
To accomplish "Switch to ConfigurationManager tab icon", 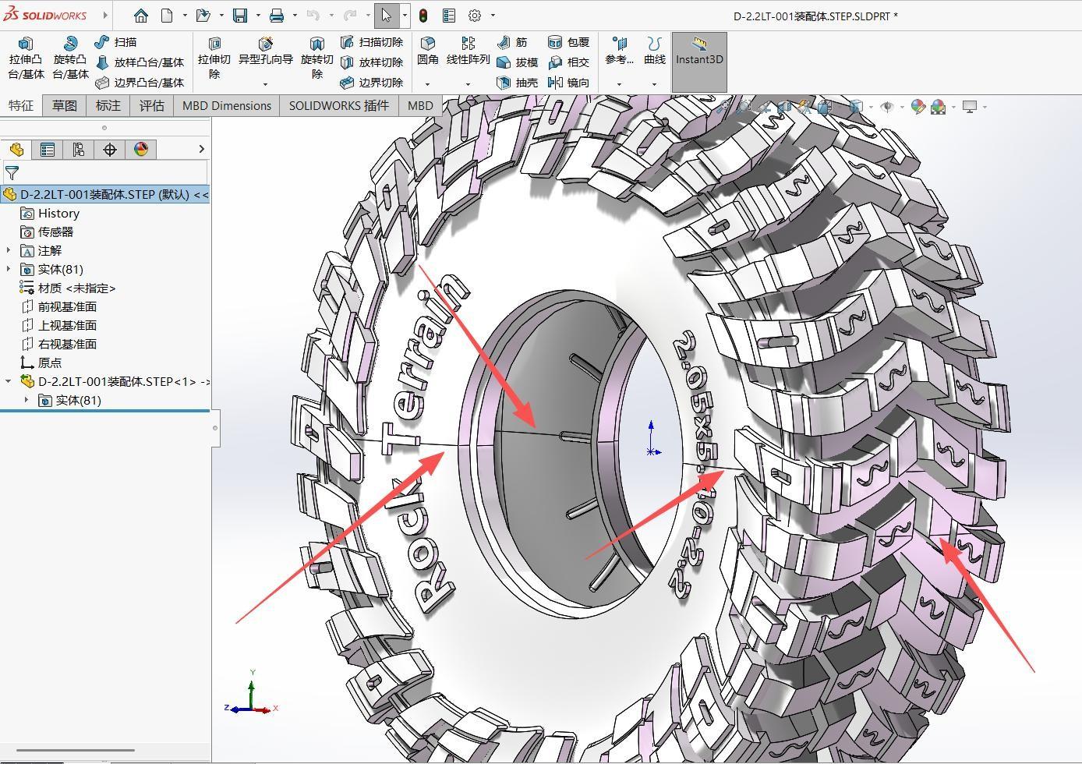I will 79,150.
